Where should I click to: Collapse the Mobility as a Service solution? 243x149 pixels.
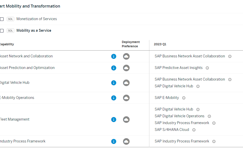[34, 30]
